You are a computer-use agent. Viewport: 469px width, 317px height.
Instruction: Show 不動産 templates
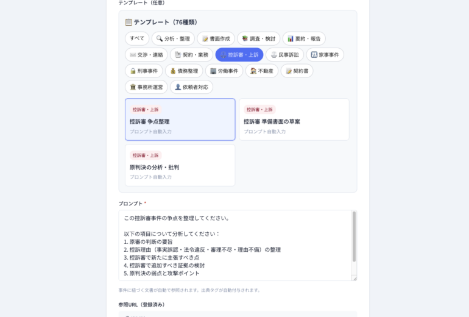262,71
